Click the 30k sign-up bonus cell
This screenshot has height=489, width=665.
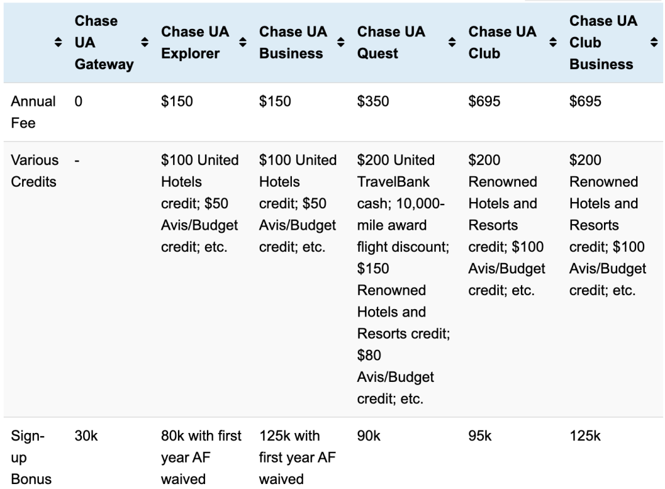point(86,435)
